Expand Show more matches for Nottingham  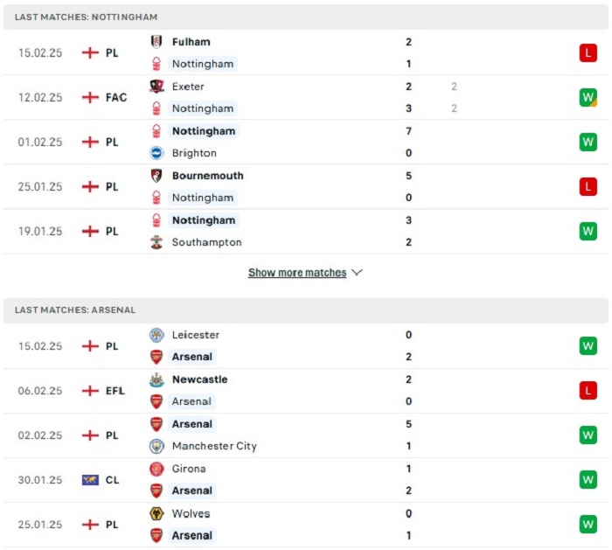point(297,273)
